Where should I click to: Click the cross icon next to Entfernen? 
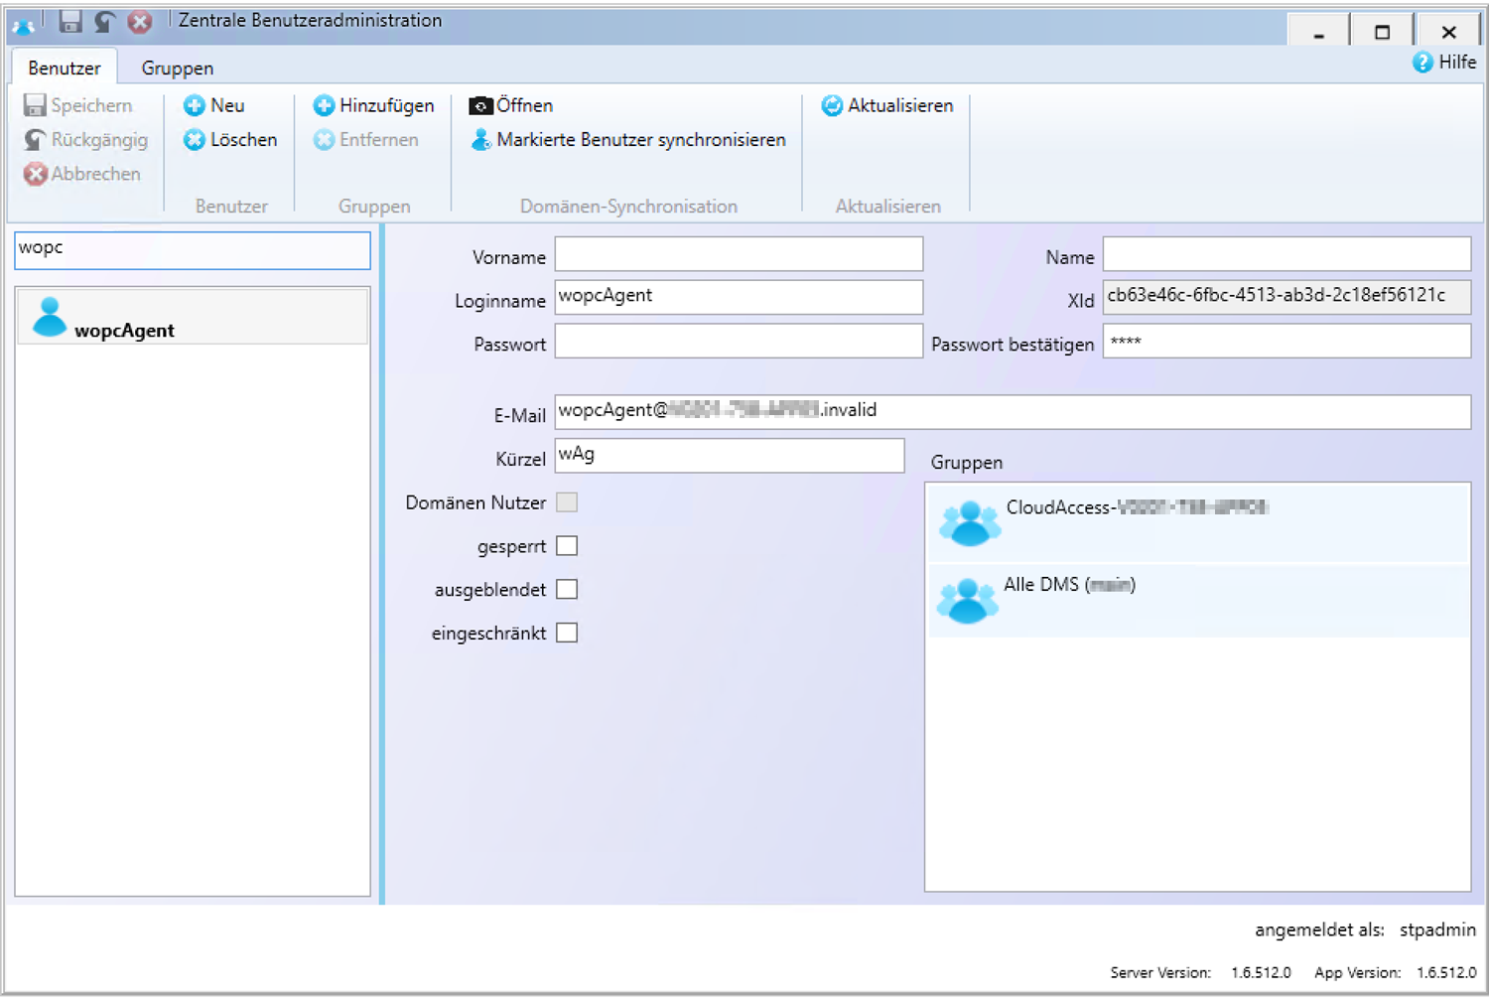click(324, 140)
